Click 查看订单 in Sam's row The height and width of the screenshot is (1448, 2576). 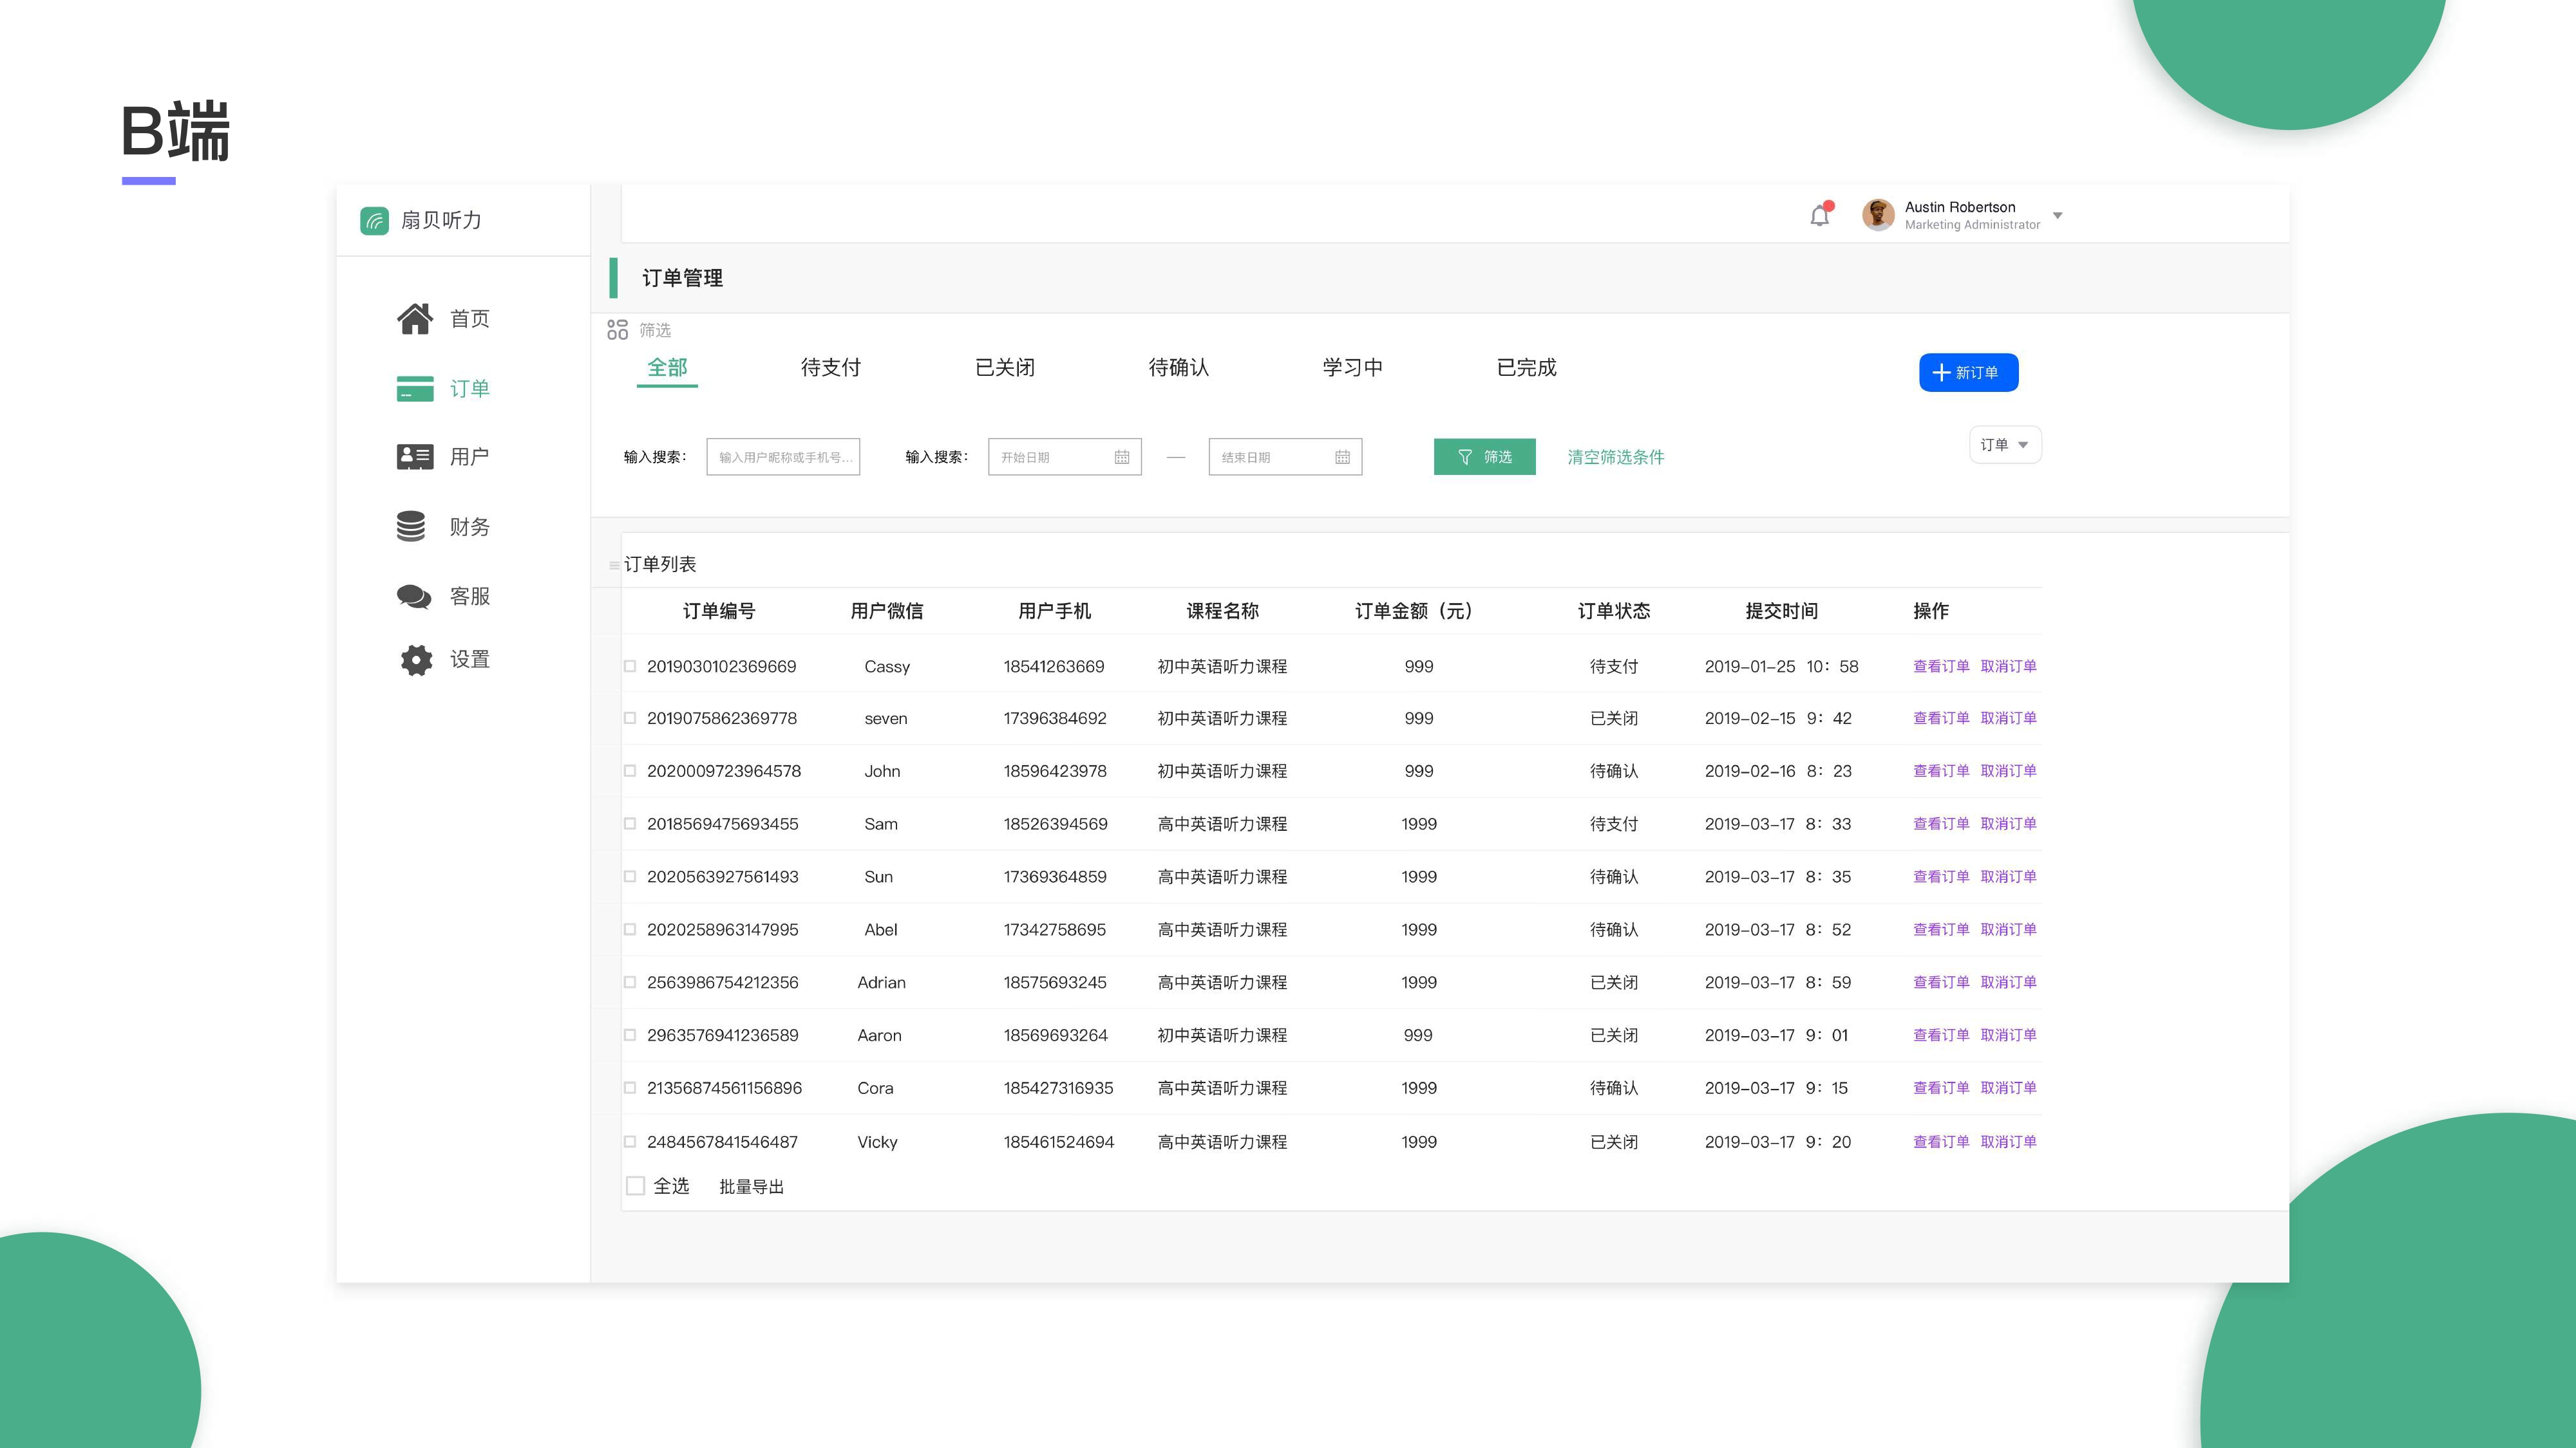(x=1941, y=824)
